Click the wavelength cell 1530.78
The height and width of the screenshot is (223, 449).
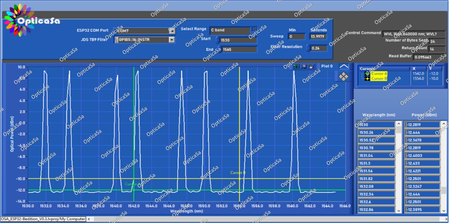coord(376,148)
